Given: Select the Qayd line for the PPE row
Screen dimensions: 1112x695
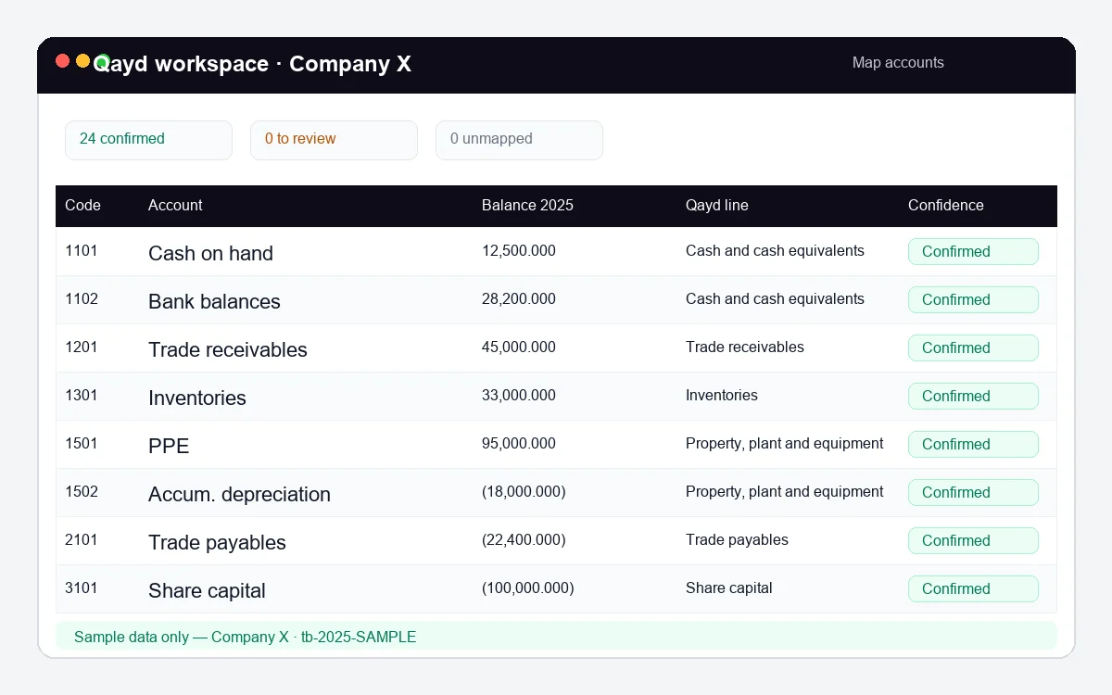Looking at the screenshot, I should [x=785, y=443].
